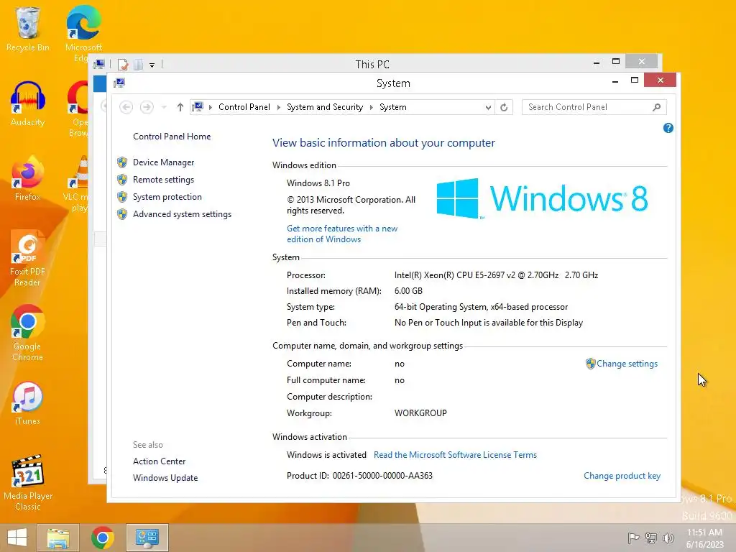Click the taskbar clock and date
Screen dimensions: 736x552
tap(704, 538)
